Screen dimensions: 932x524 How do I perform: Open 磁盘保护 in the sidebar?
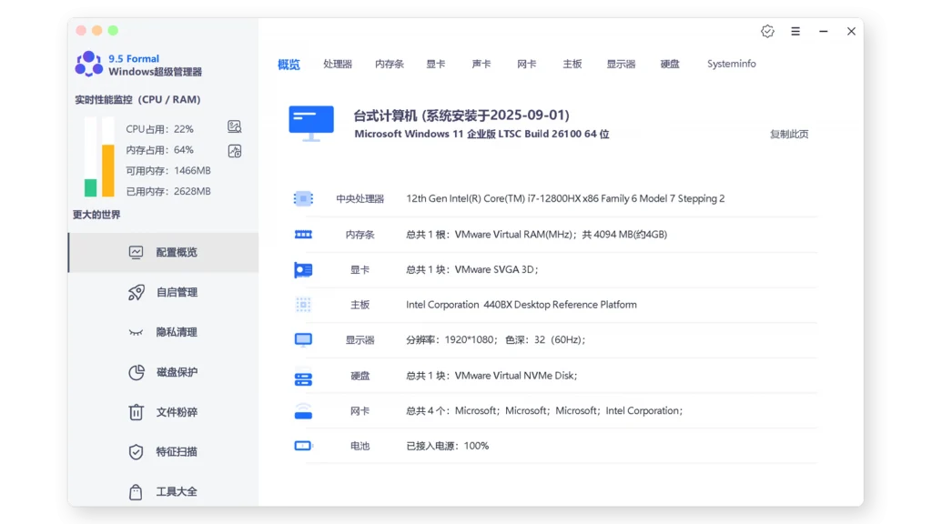click(x=164, y=372)
